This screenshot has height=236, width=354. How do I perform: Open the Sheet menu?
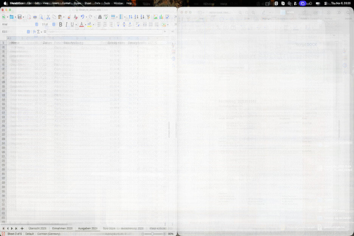pos(88,3)
